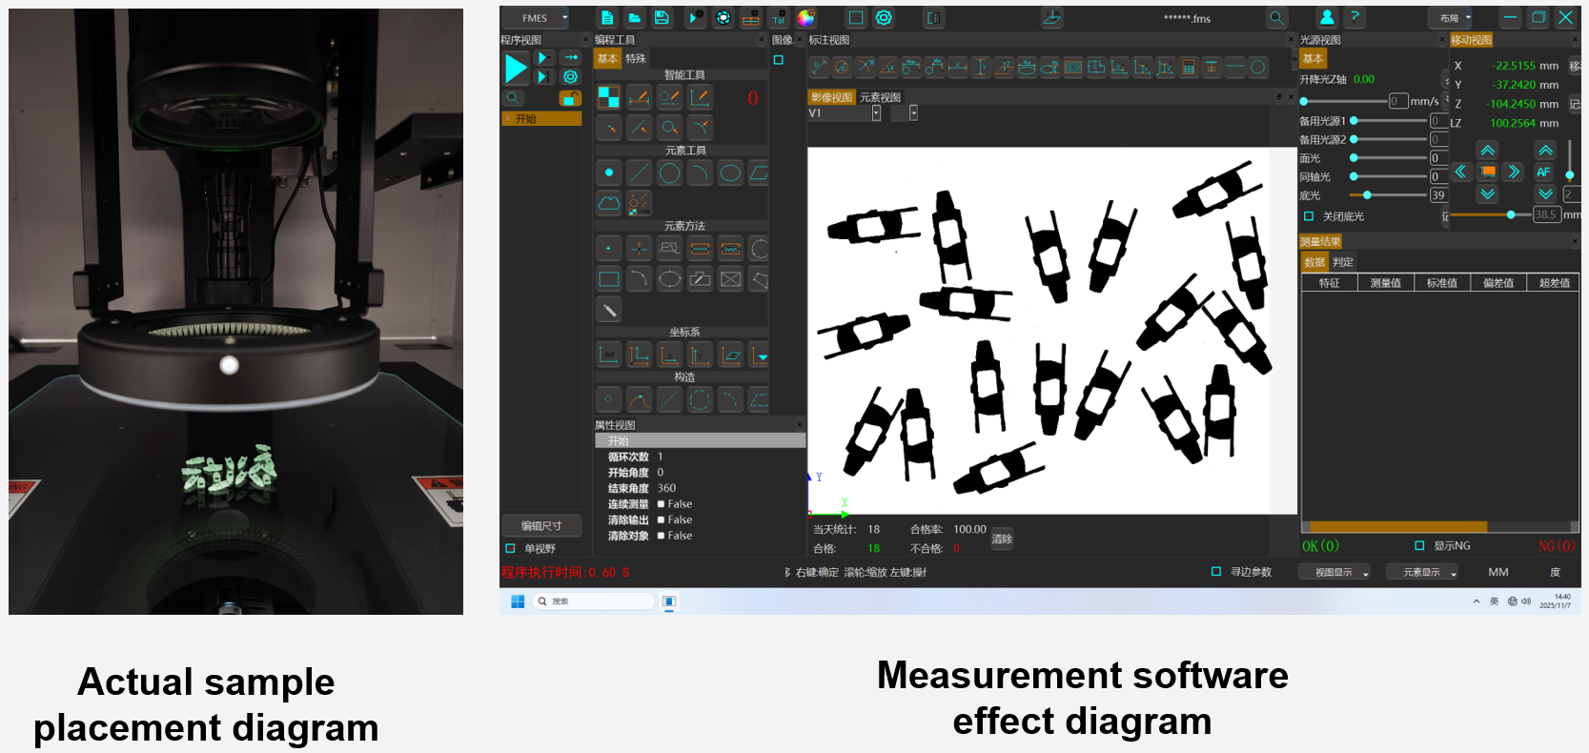1589x753 pixels.
Task: Click the program view gear icon
Action: coord(570,76)
